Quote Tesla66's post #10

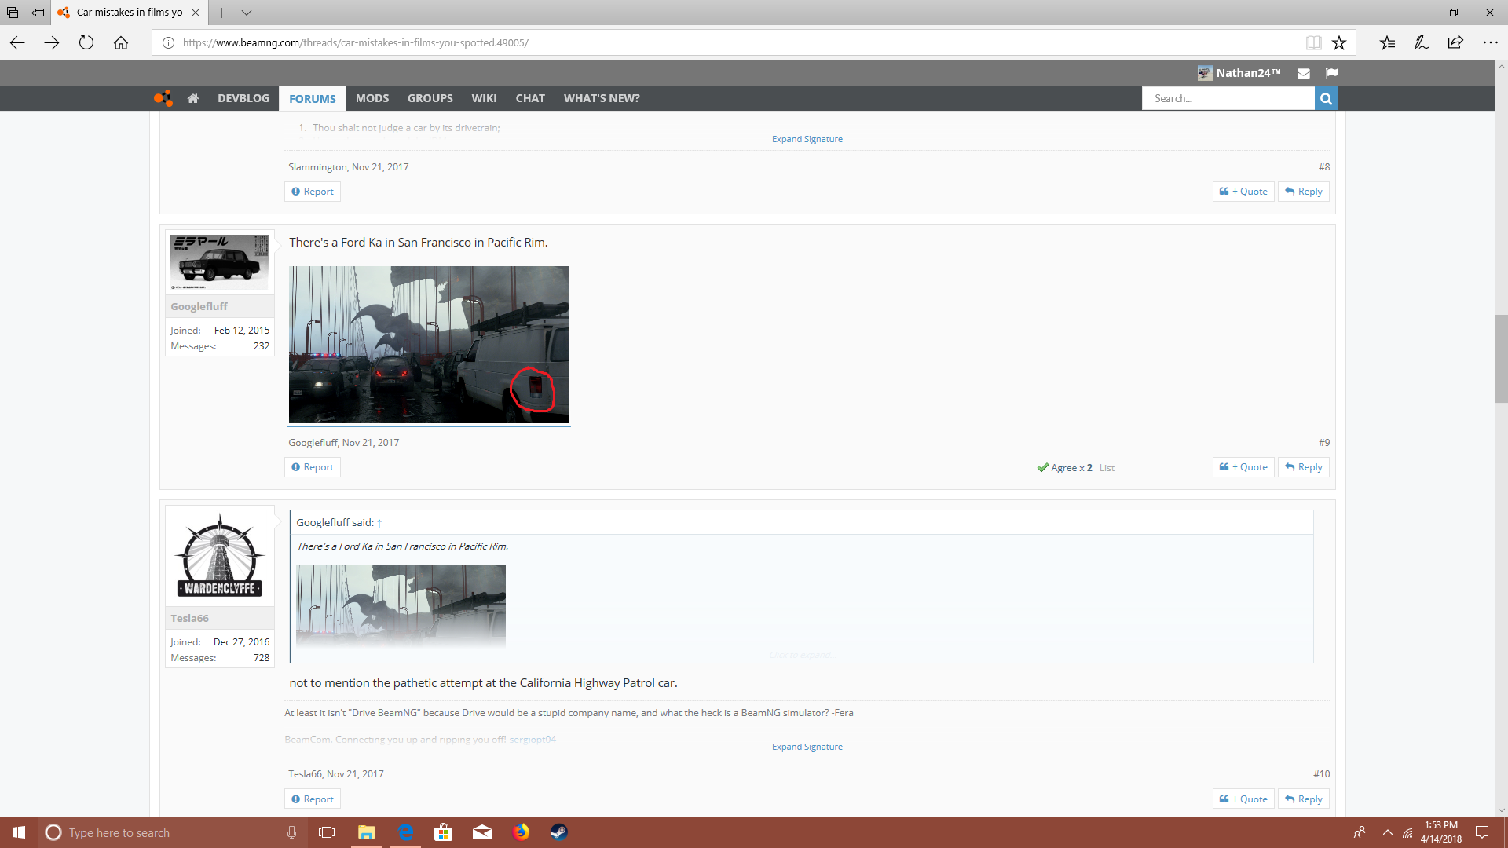(x=1244, y=799)
